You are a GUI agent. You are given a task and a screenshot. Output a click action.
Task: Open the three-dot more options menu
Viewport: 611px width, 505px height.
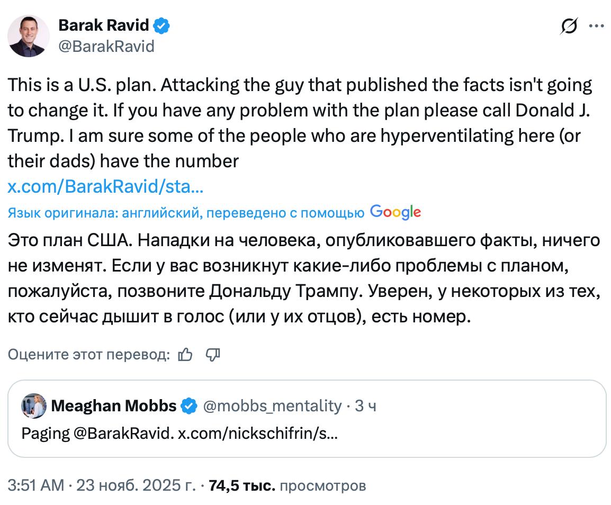click(596, 26)
